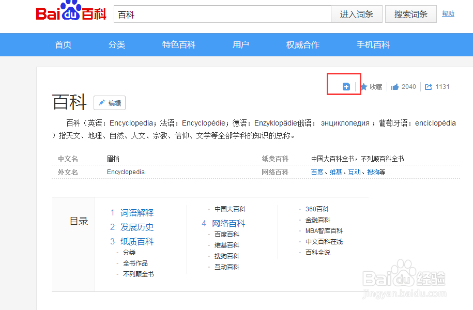This screenshot has height=310, width=473.
Task: Go to the 首页 nav tab
Action: tap(63, 44)
